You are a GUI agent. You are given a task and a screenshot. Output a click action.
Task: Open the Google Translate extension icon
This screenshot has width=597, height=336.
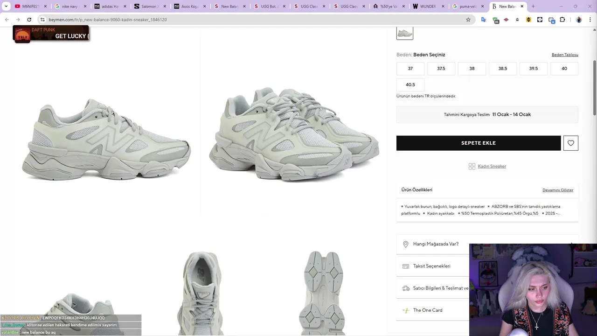click(x=484, y=20)
